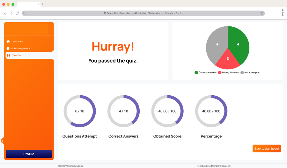The width and height of the screenshot is (287, 168).
Task: Select Dashboard from the sidebar menu
Action: click(x=17, y=42)
